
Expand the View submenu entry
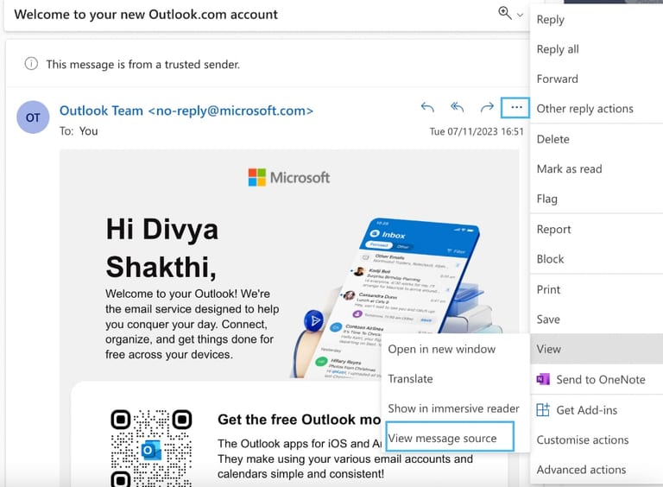coord(597,349)
